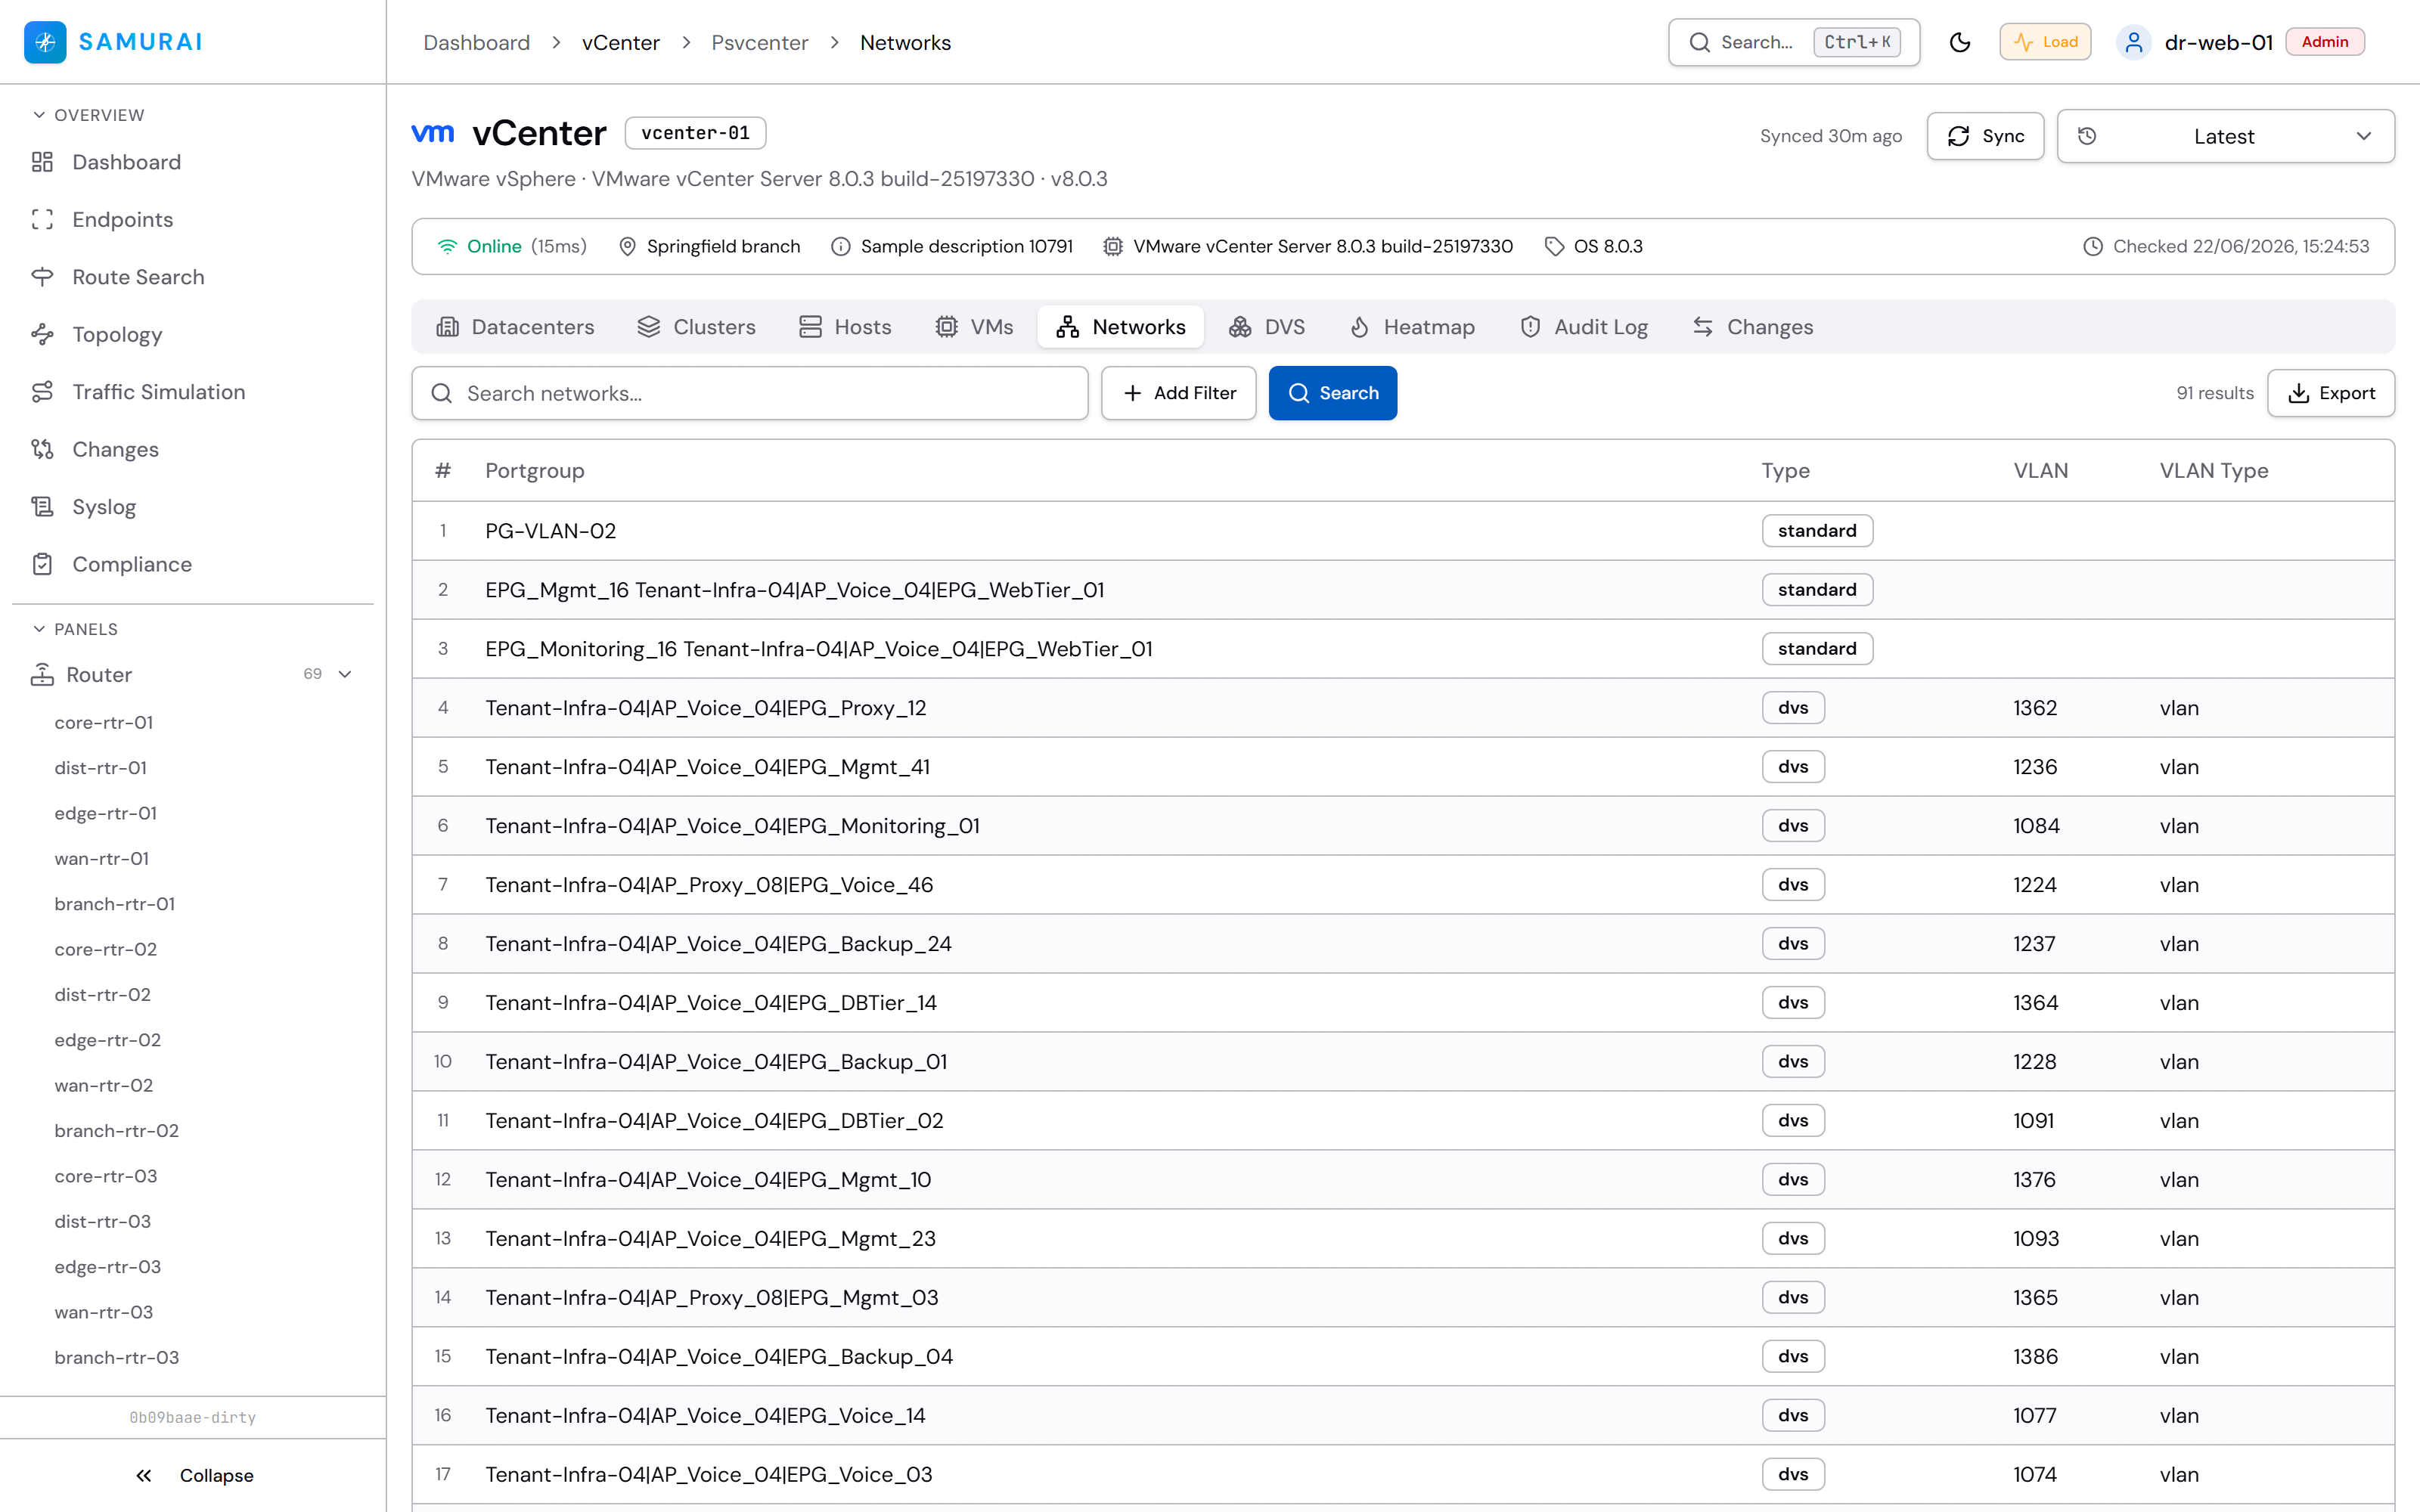Go to Dashboard breadcrumb

477,42
